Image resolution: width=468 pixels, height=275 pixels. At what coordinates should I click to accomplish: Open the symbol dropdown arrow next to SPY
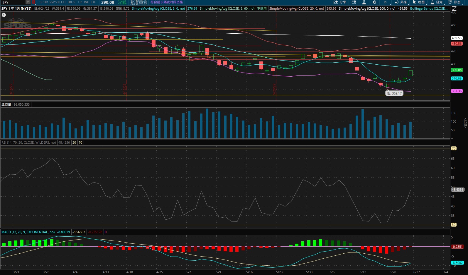pos(28,2)
